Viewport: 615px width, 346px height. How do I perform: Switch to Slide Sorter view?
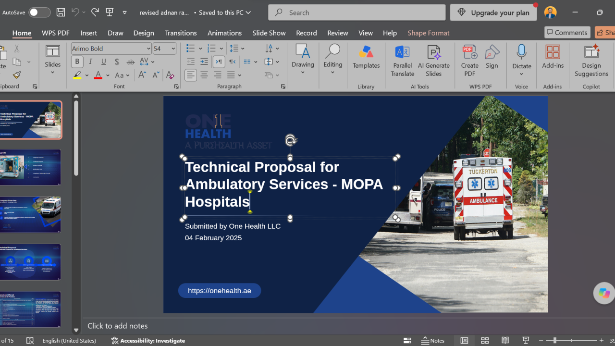pos(485,340)
